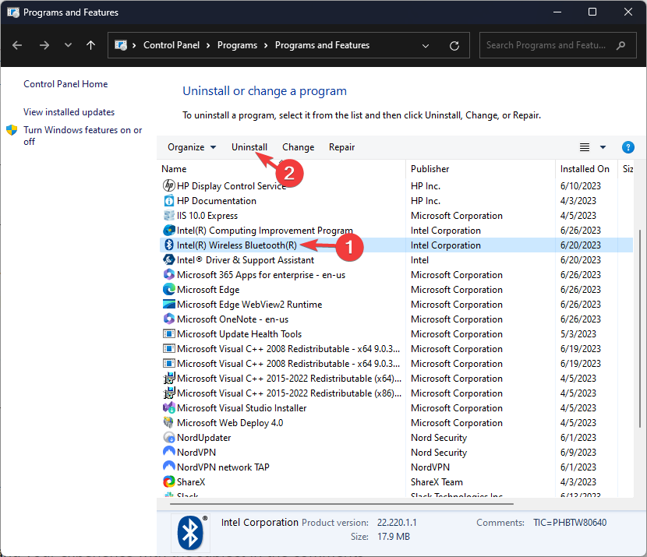Click the Uninstall toolbar button
This screenshot has width=647, height=557.
click(249, 147)
